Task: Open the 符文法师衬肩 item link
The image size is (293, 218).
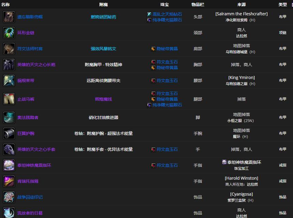Action: click(x=30, y=49)
